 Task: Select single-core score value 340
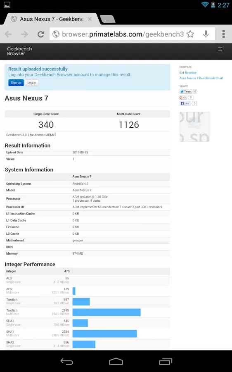(46, 125)
